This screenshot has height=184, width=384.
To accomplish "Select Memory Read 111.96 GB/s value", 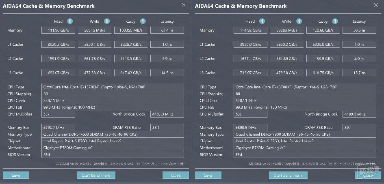I will pos(58,30).
